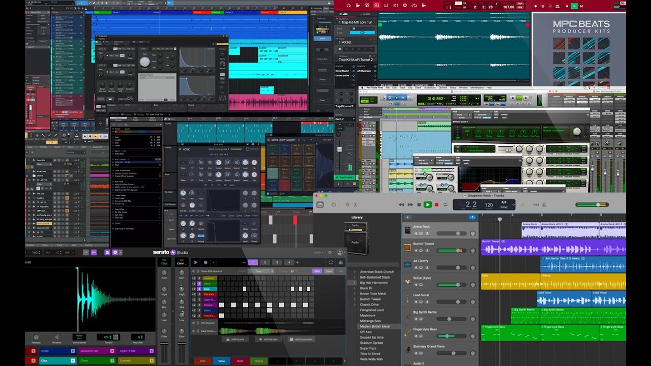The image size is (651, 366).
Task: Open the GarageBand tuner icon
Action: (x=521, y=204)
